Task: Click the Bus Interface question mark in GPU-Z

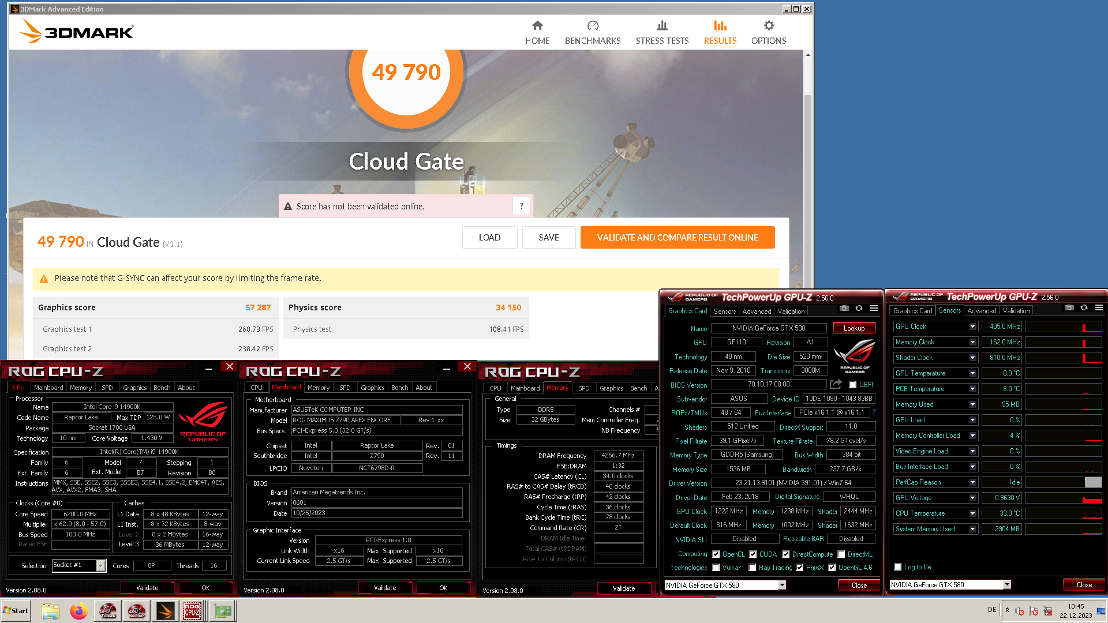Action: [x=874, y=412]
